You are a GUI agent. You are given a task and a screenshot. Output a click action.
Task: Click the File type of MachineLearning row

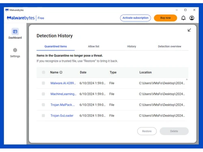[x=112, y=94]
